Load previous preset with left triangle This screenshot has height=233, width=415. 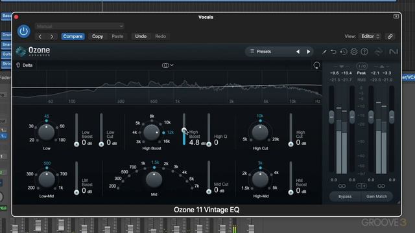(x=298, y=52)
